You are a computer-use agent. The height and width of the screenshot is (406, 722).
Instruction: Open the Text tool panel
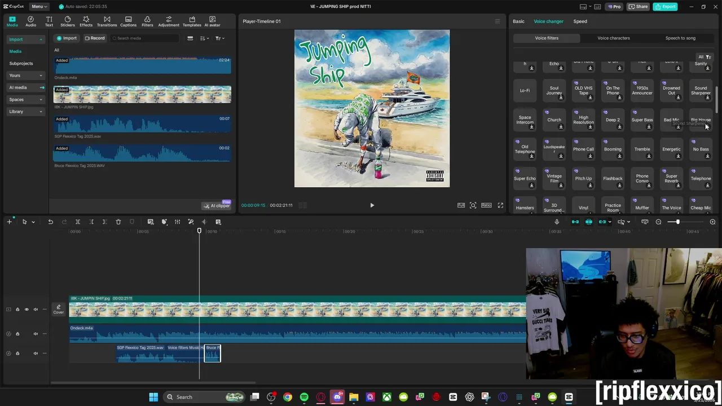click(x=49, y=21)
